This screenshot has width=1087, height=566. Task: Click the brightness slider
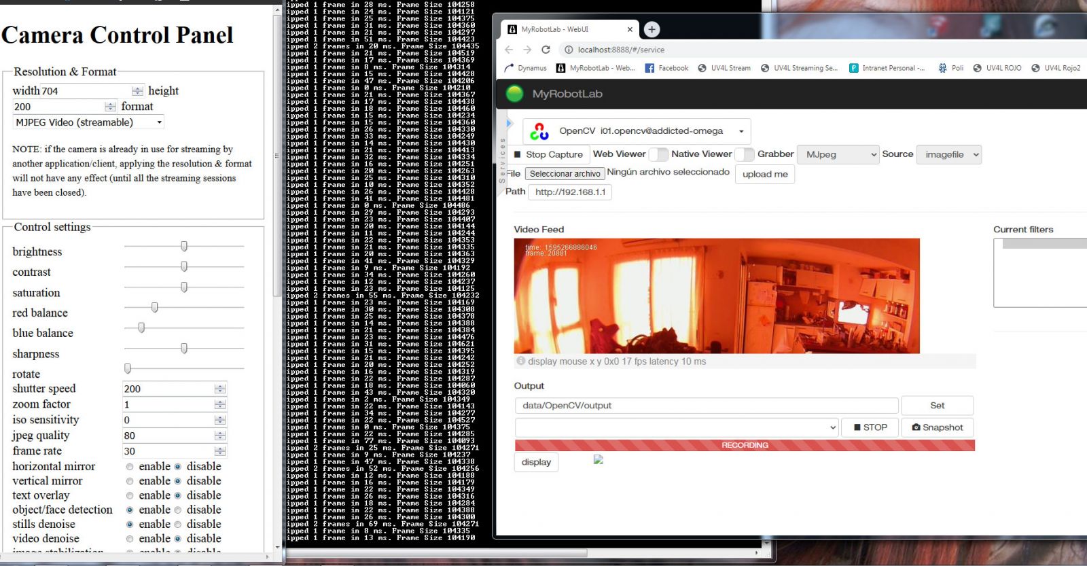(x=184, y=246)
